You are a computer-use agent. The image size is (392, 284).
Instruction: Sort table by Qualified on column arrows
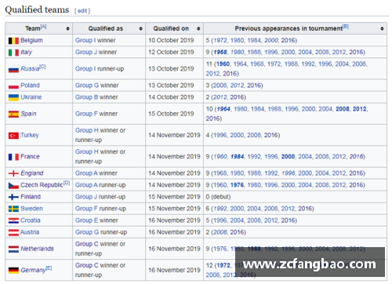[198, 28]
